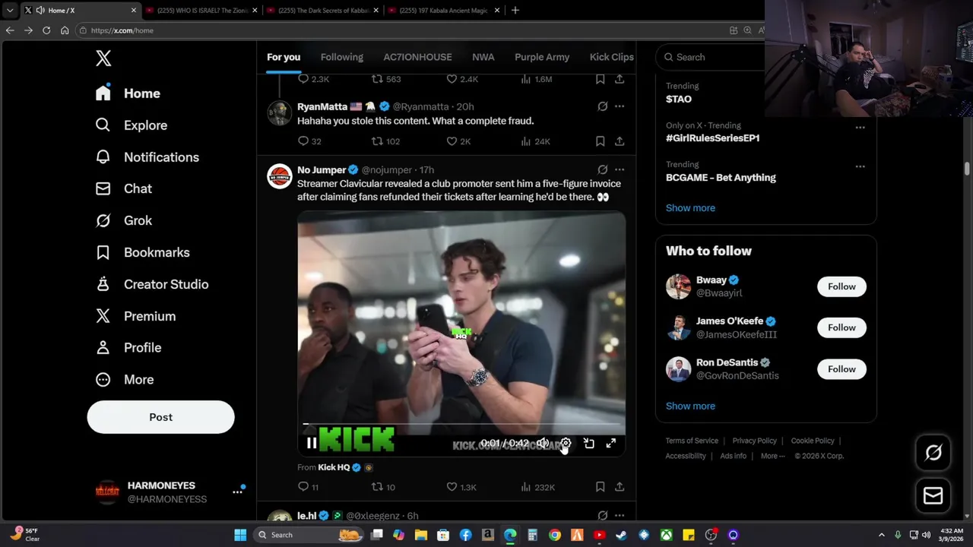This screenshot has height=547, width=973.
Task: Select the For you tab
Action: click(x=284, y=57)
